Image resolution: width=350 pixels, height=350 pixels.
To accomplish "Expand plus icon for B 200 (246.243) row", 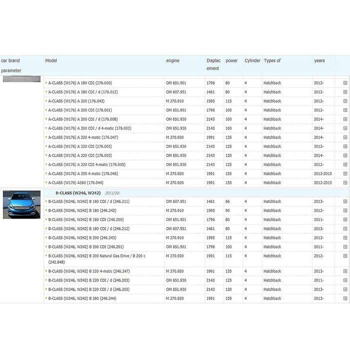I will 345,237.
